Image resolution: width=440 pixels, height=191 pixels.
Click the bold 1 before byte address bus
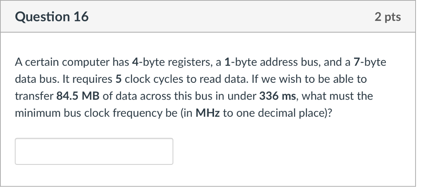tap(227, 62)
